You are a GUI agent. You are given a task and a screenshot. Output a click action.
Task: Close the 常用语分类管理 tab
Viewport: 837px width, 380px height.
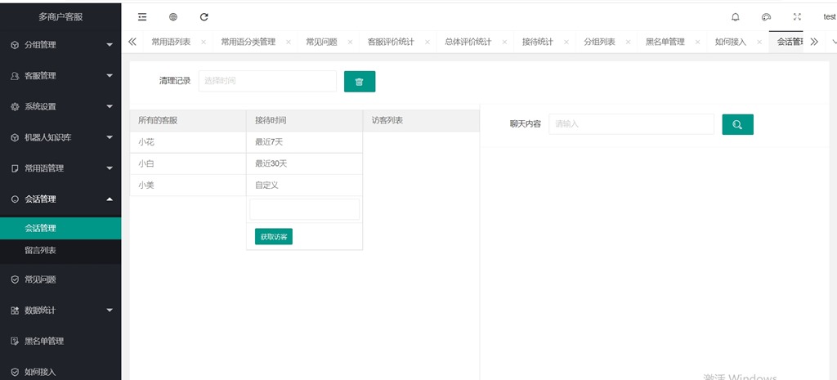pos(289,42)
